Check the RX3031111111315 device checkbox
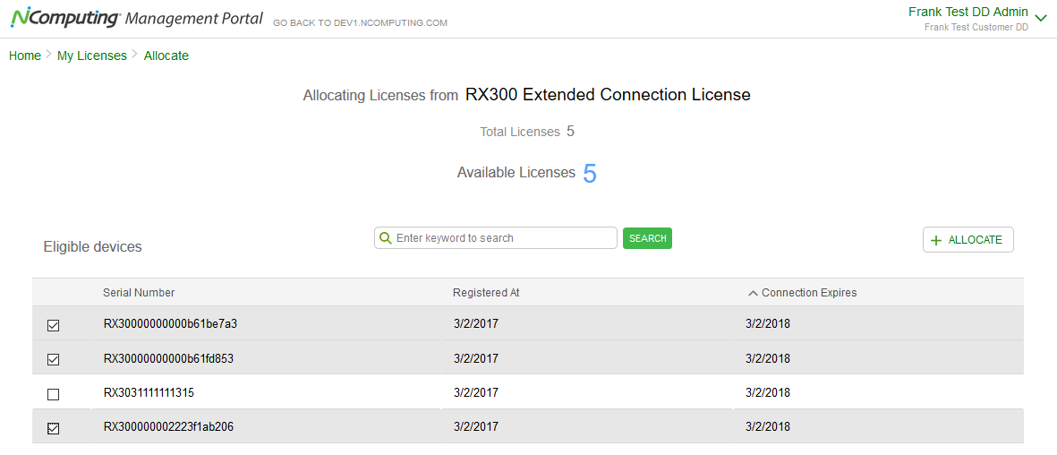 (53, 394)
